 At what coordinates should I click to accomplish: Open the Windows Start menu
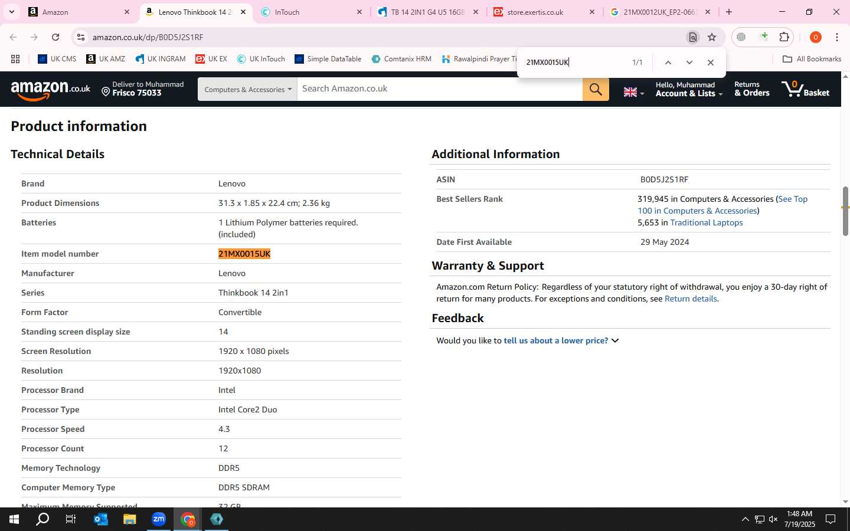14,519
